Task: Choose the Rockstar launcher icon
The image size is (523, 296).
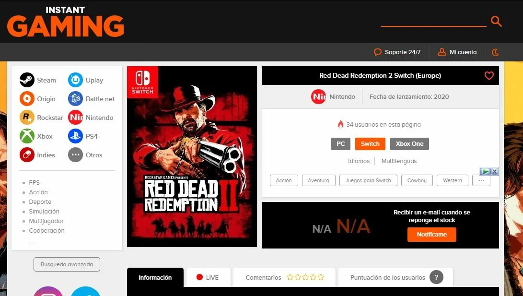Action: (27, 118)
